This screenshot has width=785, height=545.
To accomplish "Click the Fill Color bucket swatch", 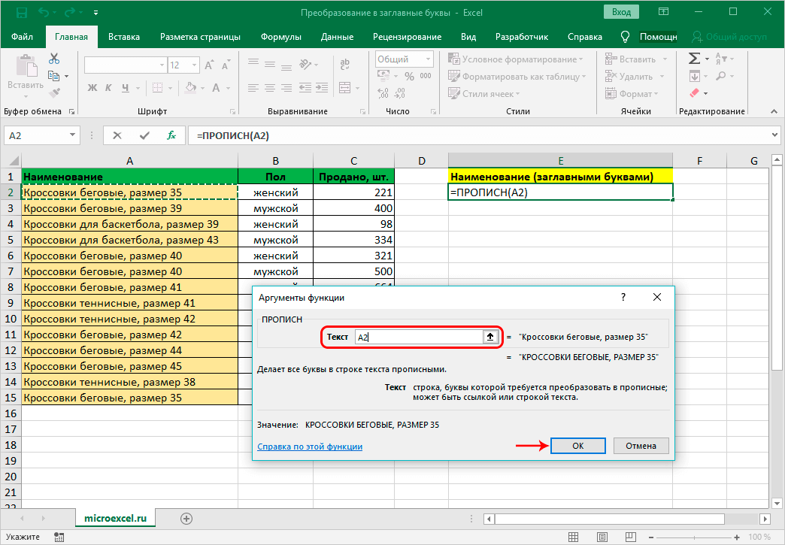I will tap(190, 88).
